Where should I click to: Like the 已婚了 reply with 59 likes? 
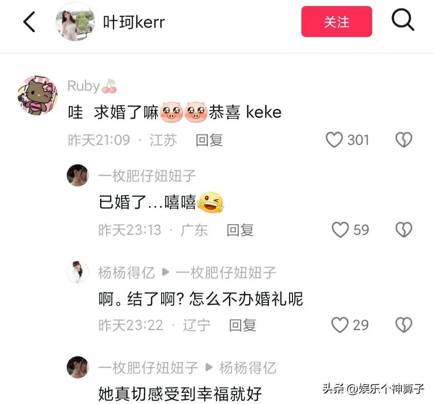(340, 230)
